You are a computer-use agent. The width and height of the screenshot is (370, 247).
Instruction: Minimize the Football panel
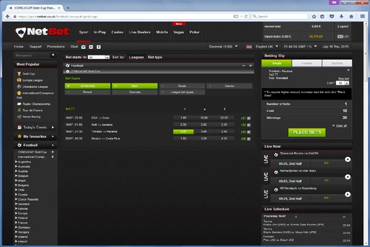[244, 65]
